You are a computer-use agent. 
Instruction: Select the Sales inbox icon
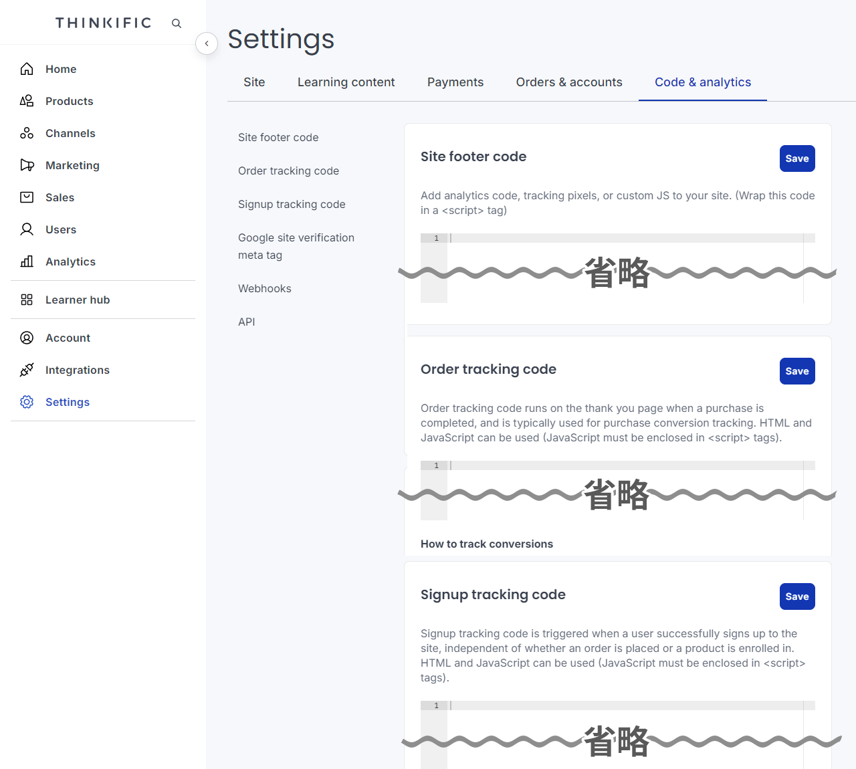[x=27, y=197]
